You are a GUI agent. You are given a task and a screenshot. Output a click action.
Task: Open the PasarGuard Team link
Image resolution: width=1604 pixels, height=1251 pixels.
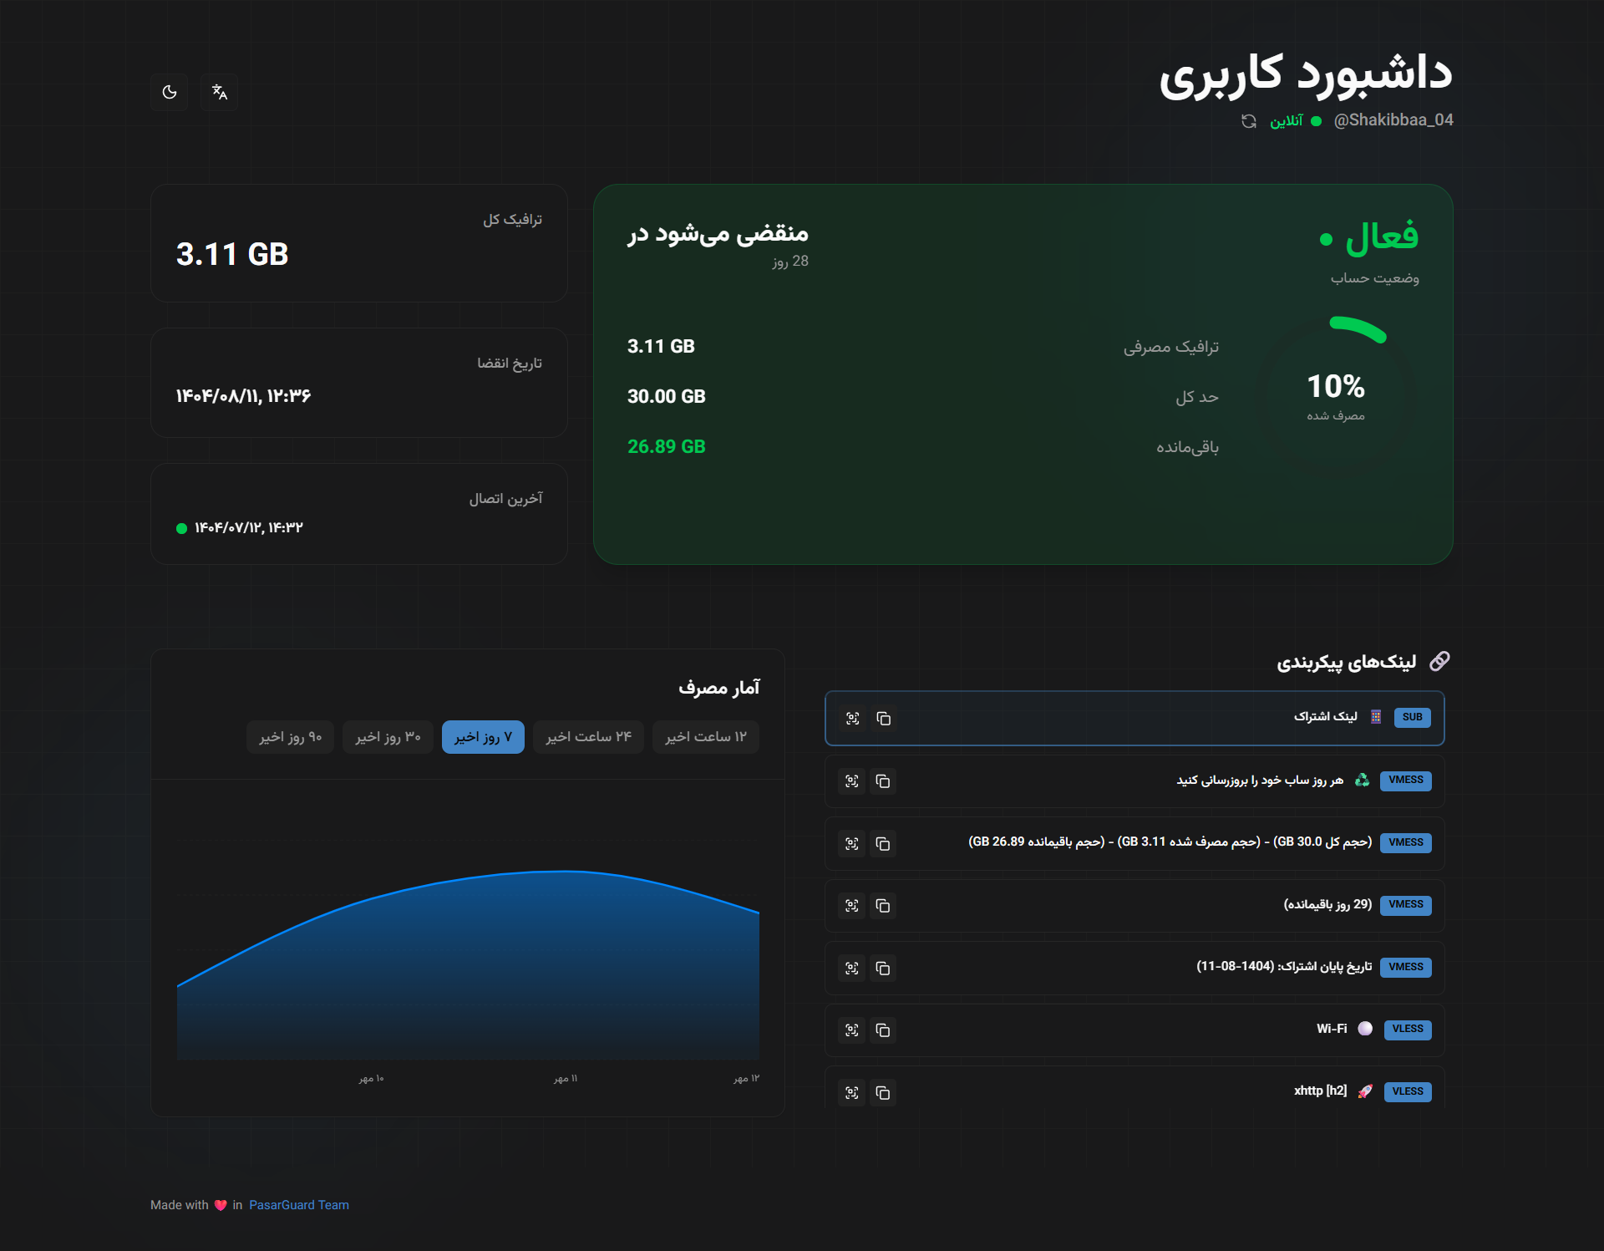click(299, 1205)
